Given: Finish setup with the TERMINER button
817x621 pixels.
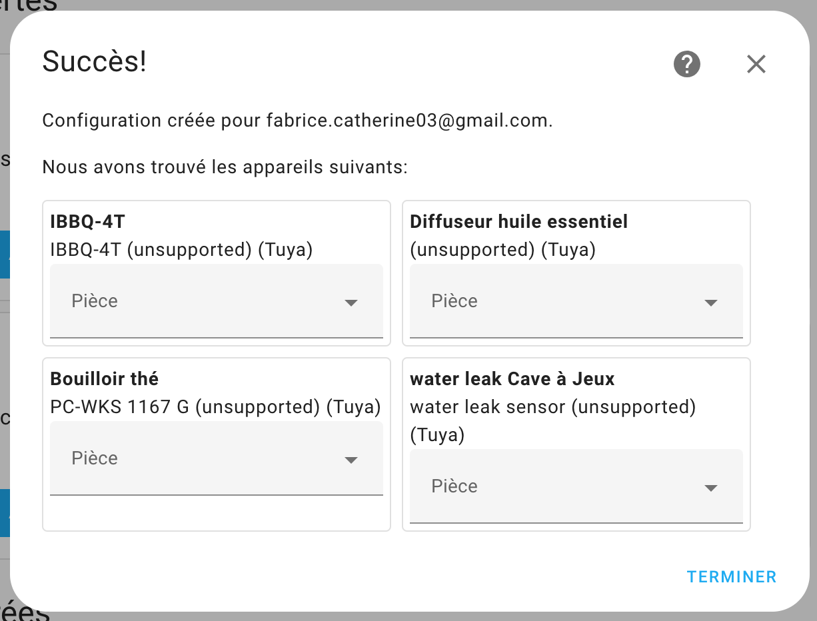Looking at the screenshot, I should point(732,577).
